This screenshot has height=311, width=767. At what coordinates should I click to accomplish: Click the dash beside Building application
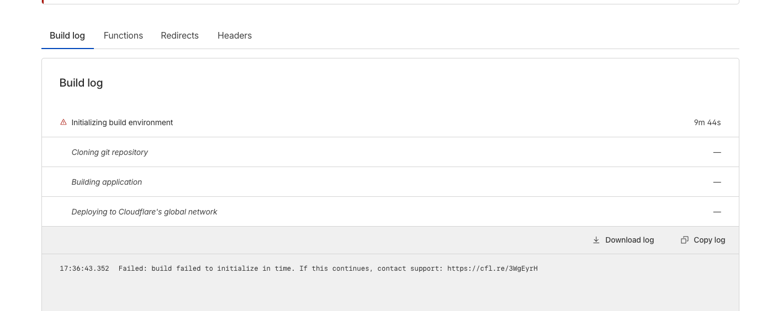tap(717, 182)
